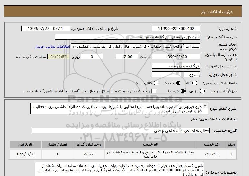
Task: Click the deadline hour field 12:00
Action: coord(127,57)
